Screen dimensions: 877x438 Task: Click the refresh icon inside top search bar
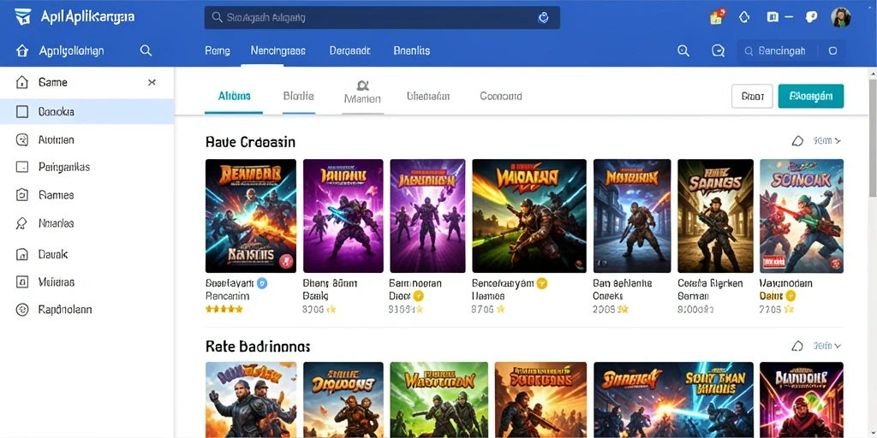pos(543,18)
